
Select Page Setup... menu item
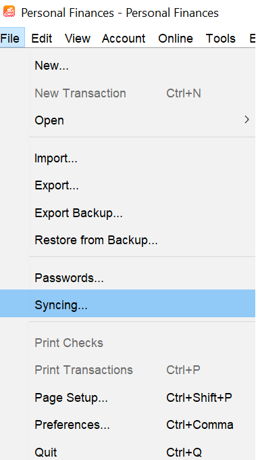(142, 398)
